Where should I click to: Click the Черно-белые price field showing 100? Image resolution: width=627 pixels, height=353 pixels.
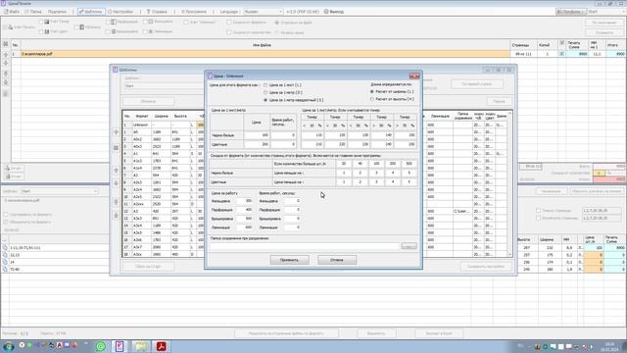point(257,135)
